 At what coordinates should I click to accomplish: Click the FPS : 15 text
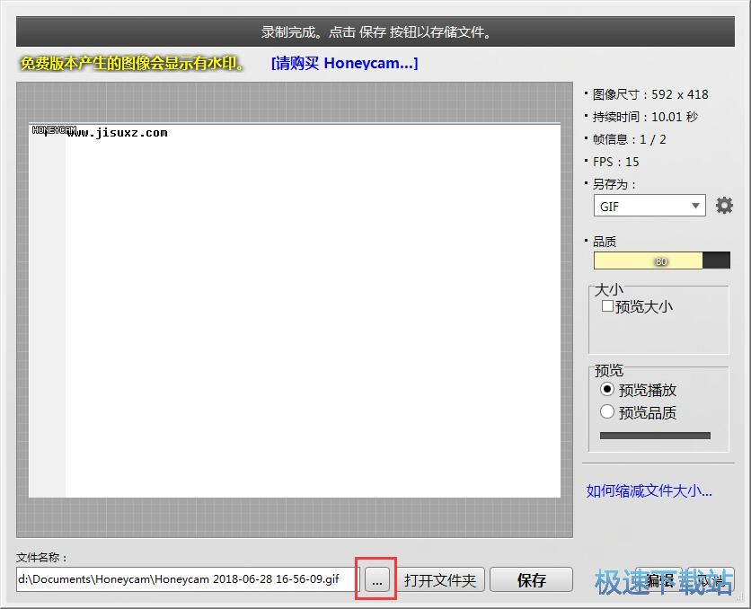click(x=615, y=162)
